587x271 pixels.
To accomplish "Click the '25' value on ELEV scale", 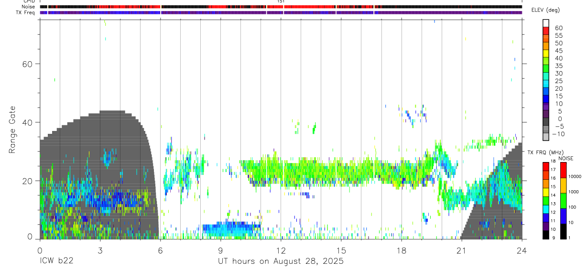I will coord(558,81).
